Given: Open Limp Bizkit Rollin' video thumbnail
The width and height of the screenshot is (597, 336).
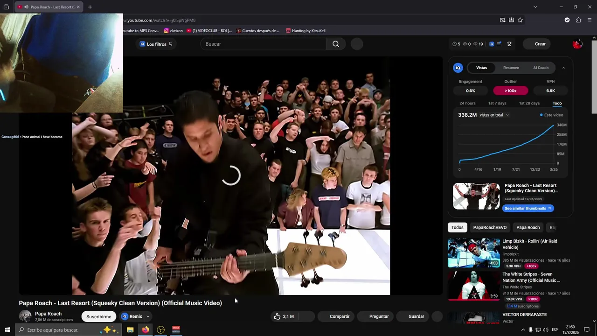Looking at the screenshot, I should coord(474,253).
